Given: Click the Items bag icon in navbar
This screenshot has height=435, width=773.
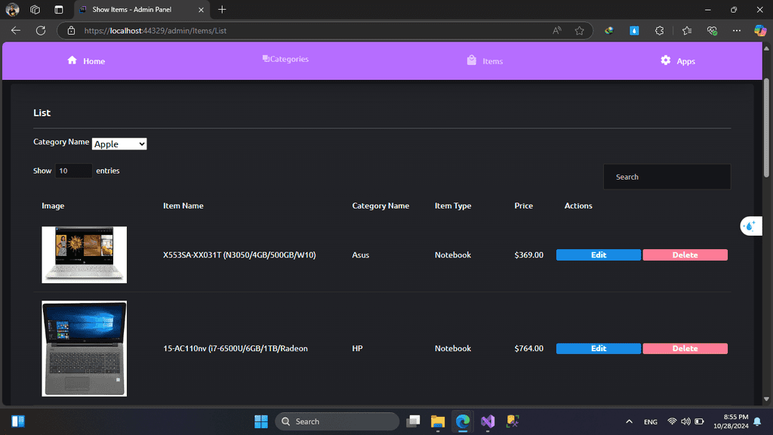Looking at the screenshot, I should 471,60.
